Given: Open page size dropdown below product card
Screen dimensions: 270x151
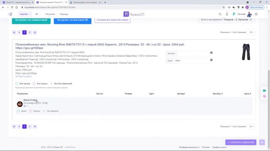Looking at the screenshot, I should [x=251, y=127].
